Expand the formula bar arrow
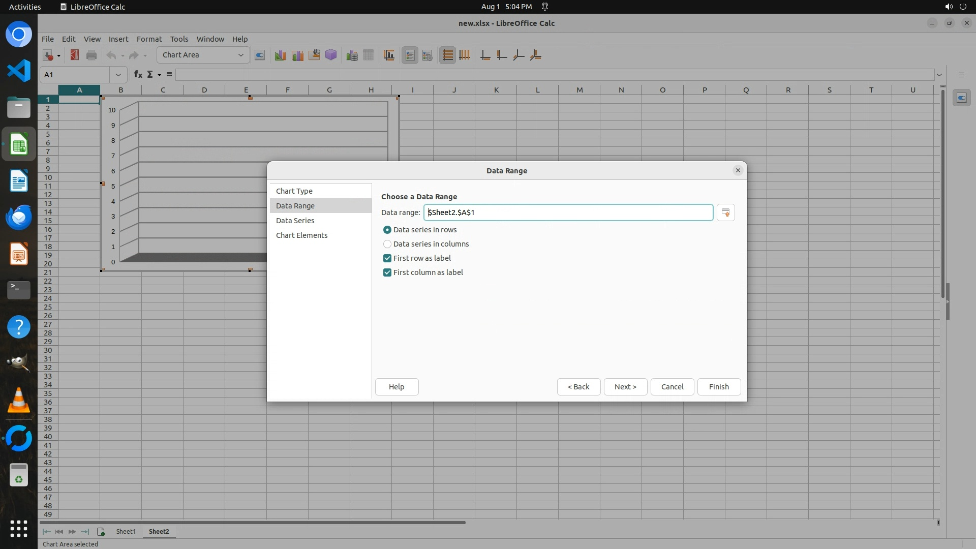The image size is (976, 549). click(x=939, y=75)
